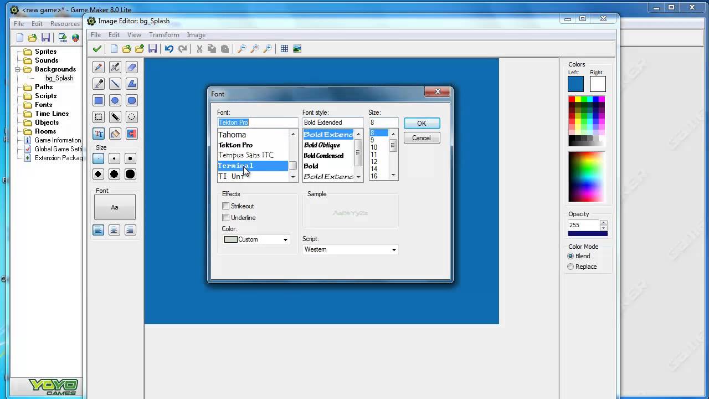Select the Spray paint tool
This screenshot has width=709, height=399.
115,67
